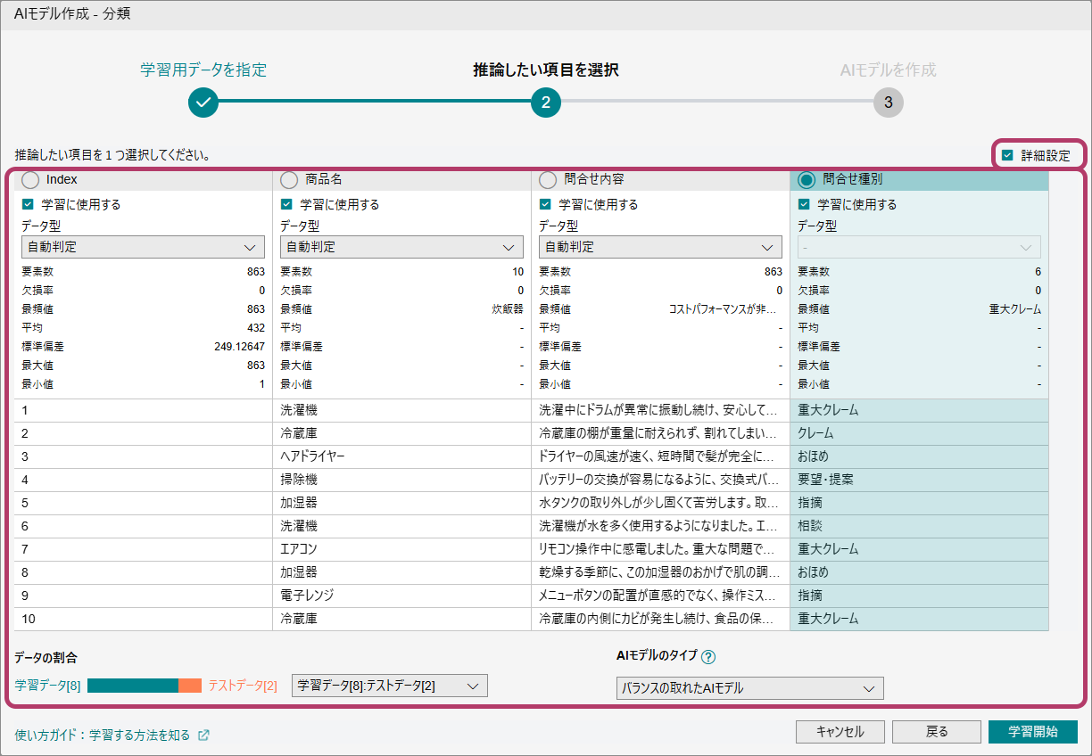Image resolution: width=1092 pixels, height=756 pixels.
Task: Click the 学習開始 button
Action: (x=1033, y=732)
